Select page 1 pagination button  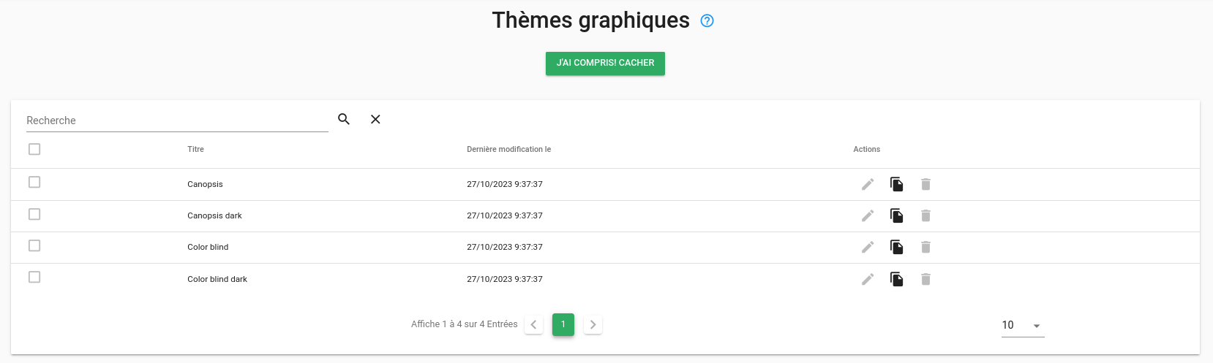click(563, 324)
